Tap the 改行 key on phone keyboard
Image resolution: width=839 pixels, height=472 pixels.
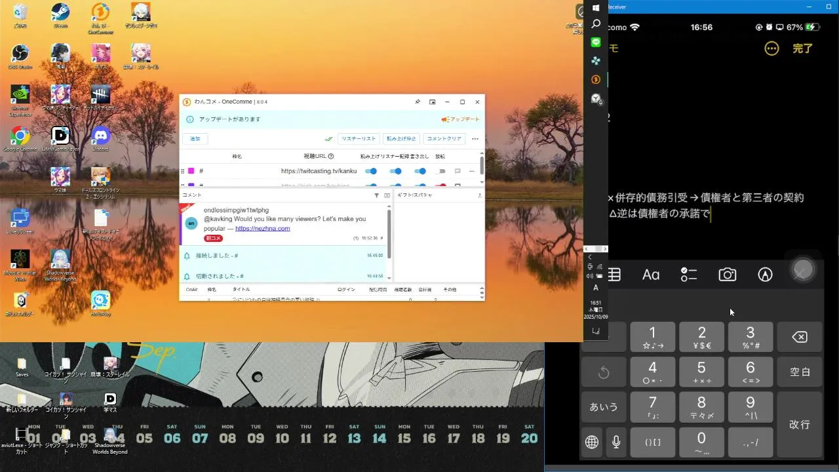click(800, 424)
